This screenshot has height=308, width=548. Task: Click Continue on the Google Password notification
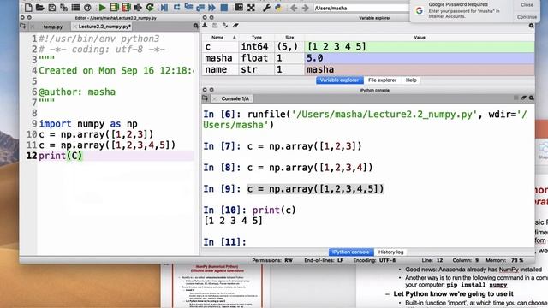click(x=527, y=17)
